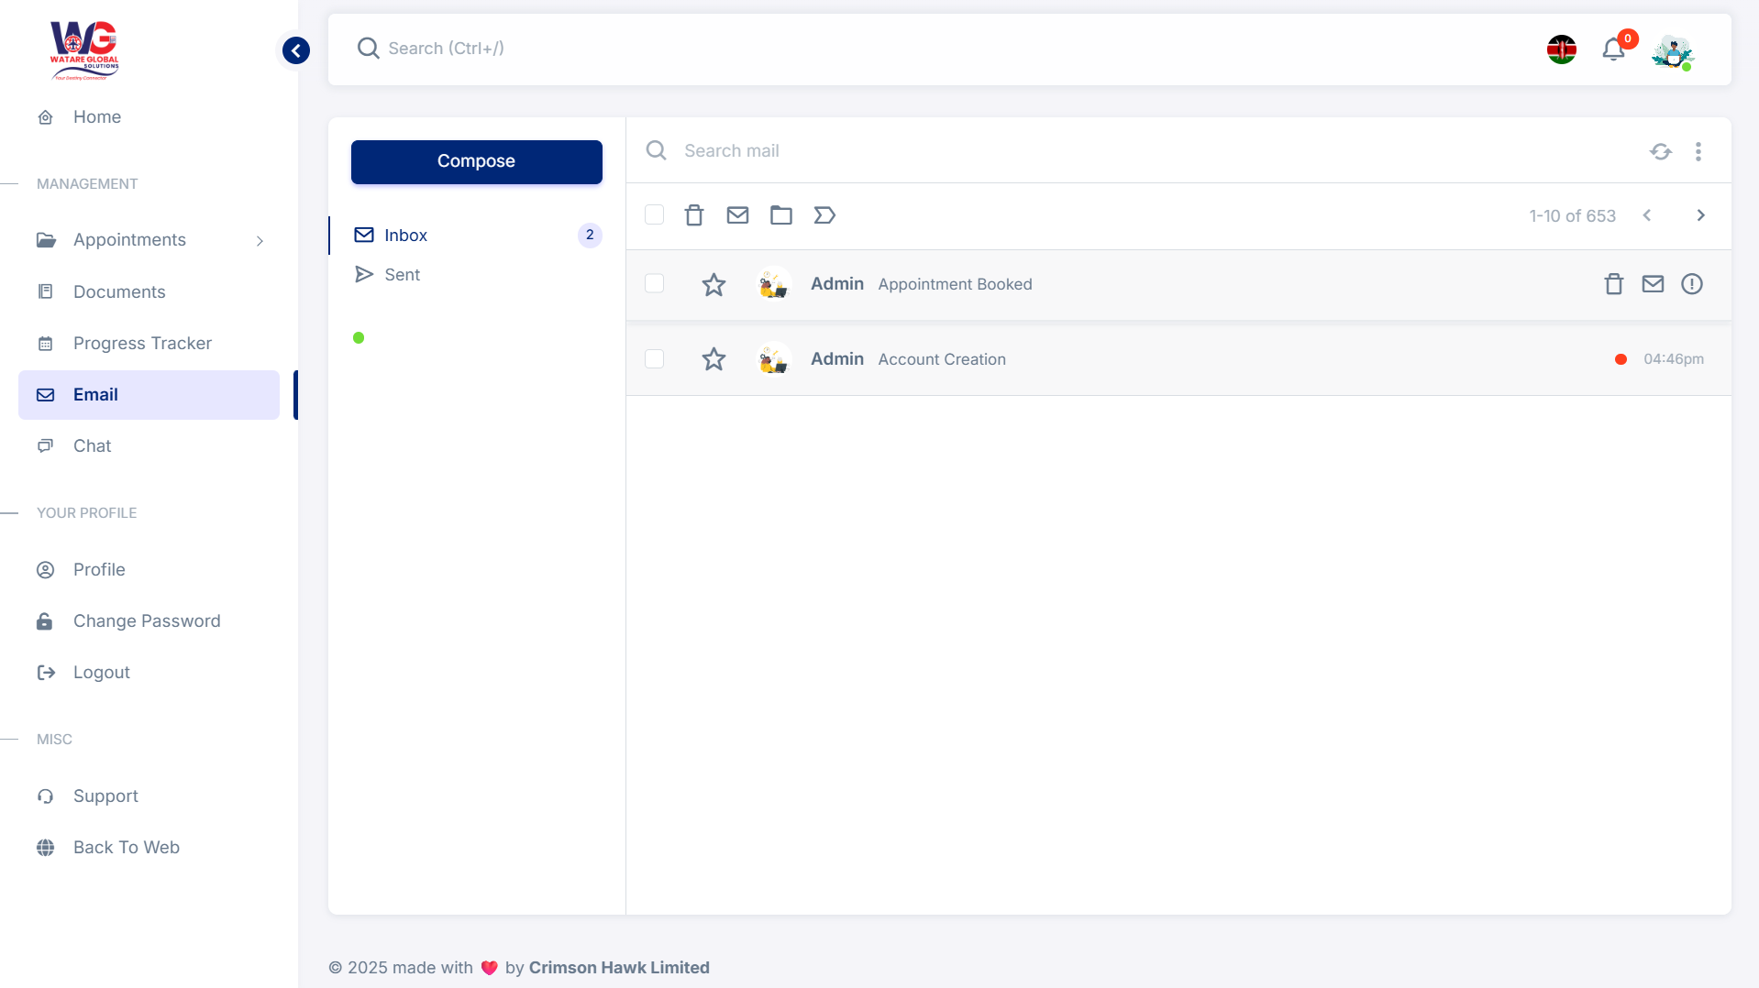Viewport: 1759px width, 988px height.
Task: Collapse the sidebar with the arrow button
Action: (294, 50)
